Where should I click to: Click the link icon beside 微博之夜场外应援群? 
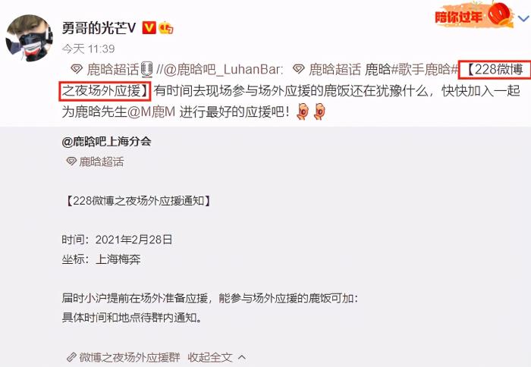click(71, 357)
